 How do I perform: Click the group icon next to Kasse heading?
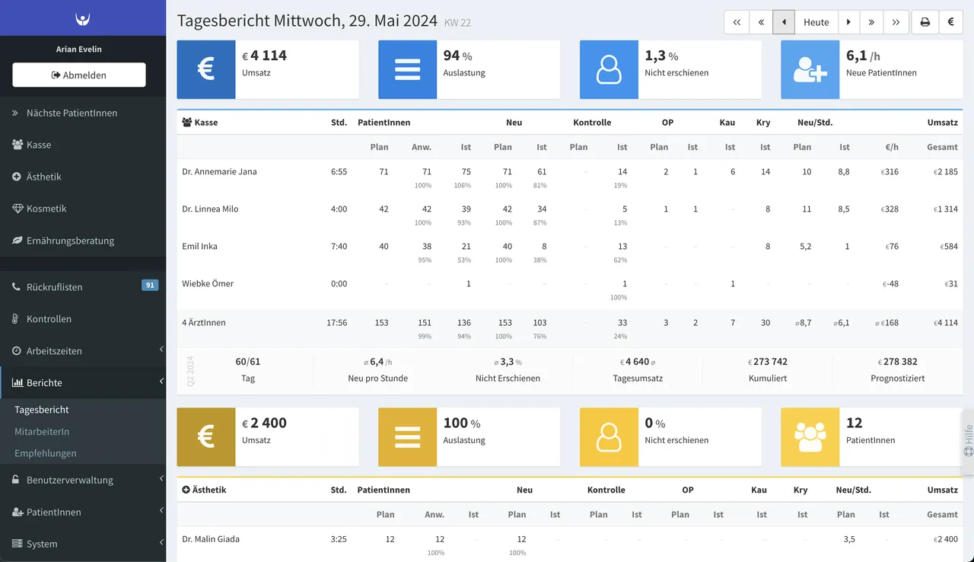186,122
